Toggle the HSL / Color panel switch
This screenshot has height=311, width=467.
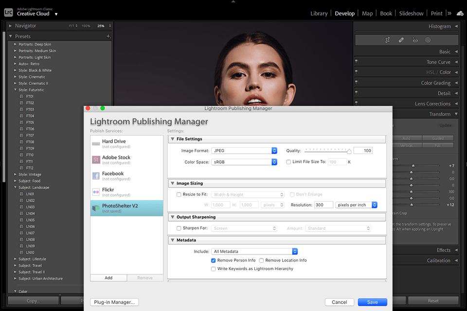click(356, 72)
